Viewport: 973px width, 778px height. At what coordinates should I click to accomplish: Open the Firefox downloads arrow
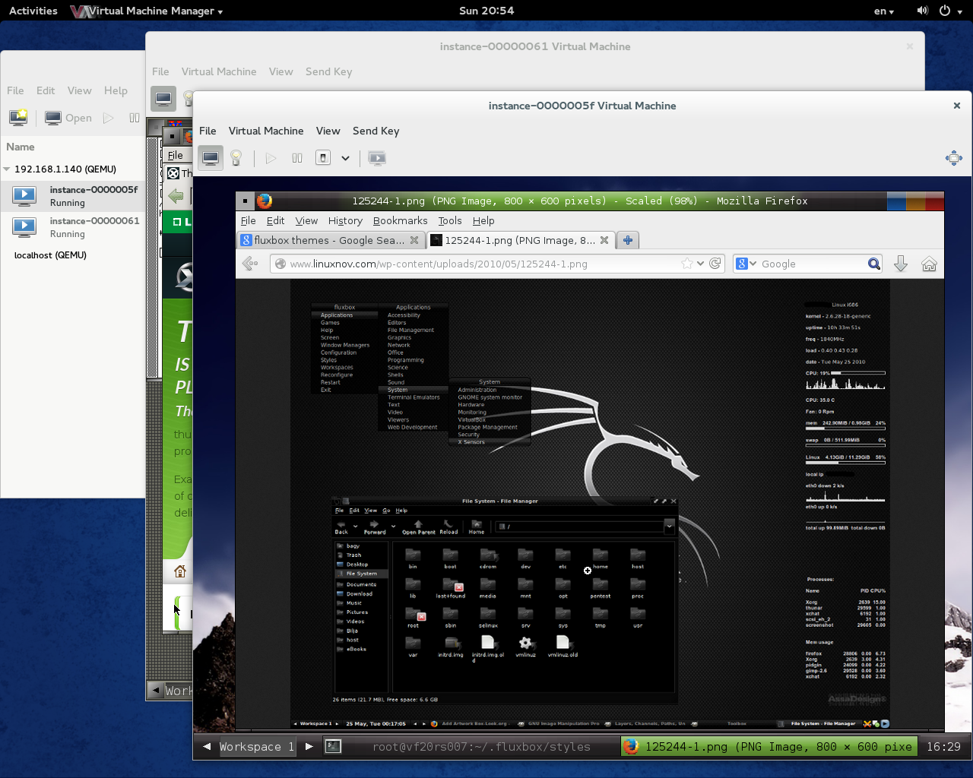point(901,264)
